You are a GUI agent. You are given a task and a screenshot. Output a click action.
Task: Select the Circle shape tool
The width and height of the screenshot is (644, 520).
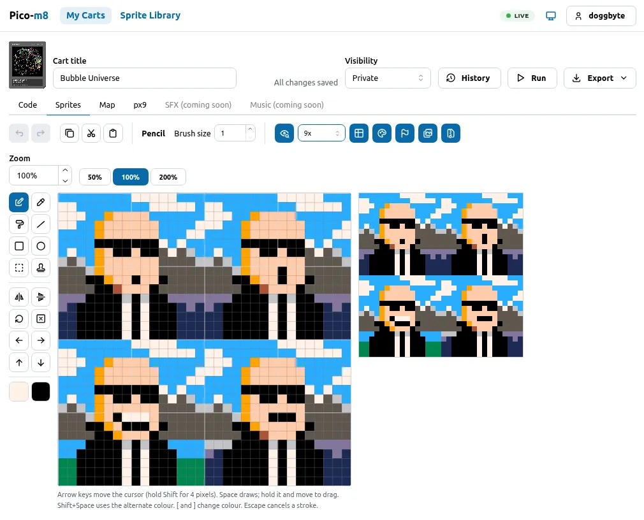click(41, 246)
